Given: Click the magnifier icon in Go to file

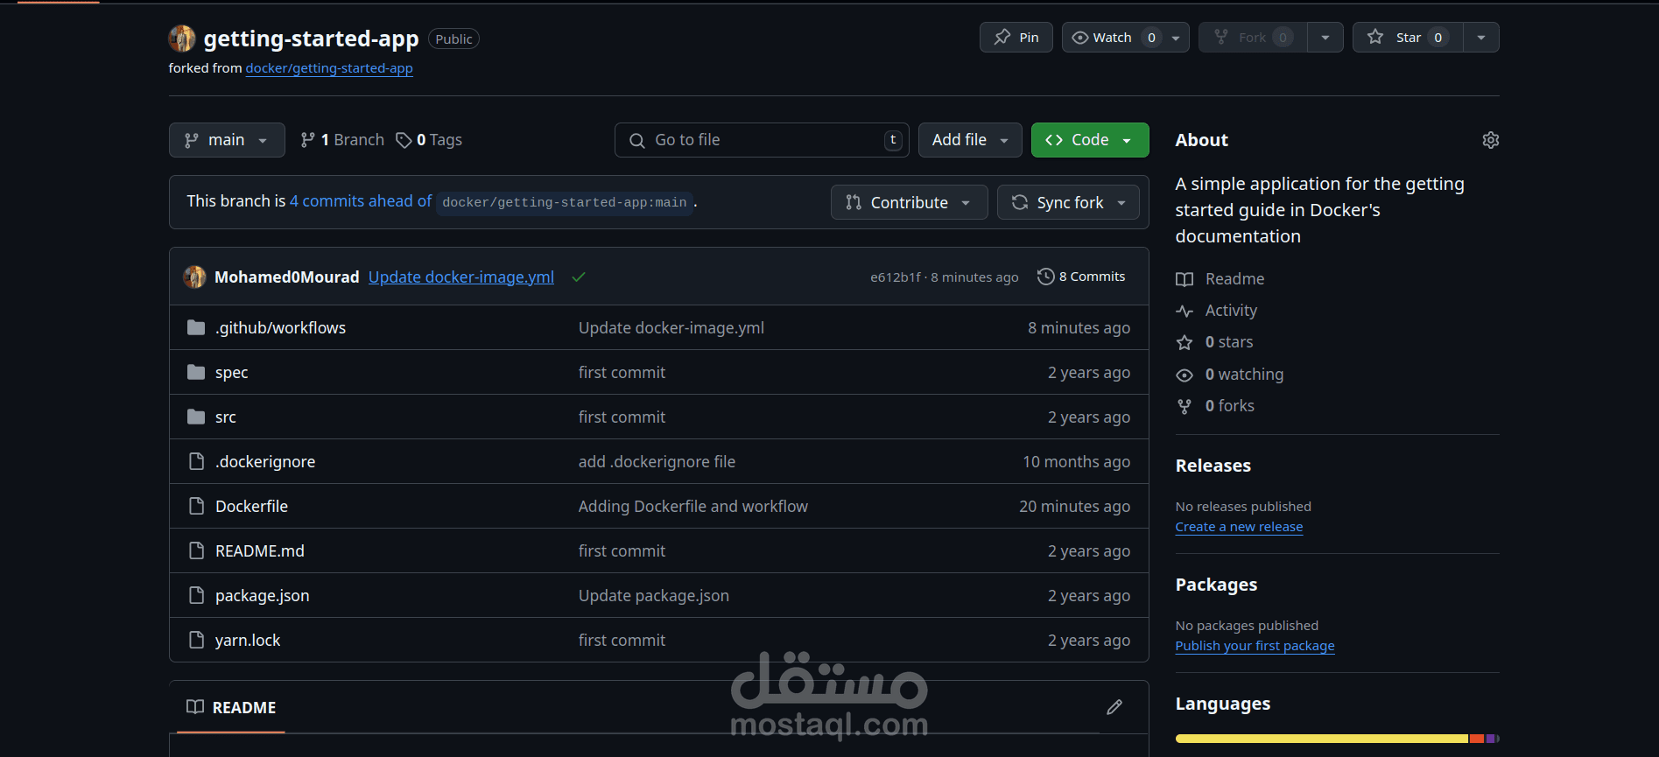Looking at the screenshot, I should click(637, 140).
